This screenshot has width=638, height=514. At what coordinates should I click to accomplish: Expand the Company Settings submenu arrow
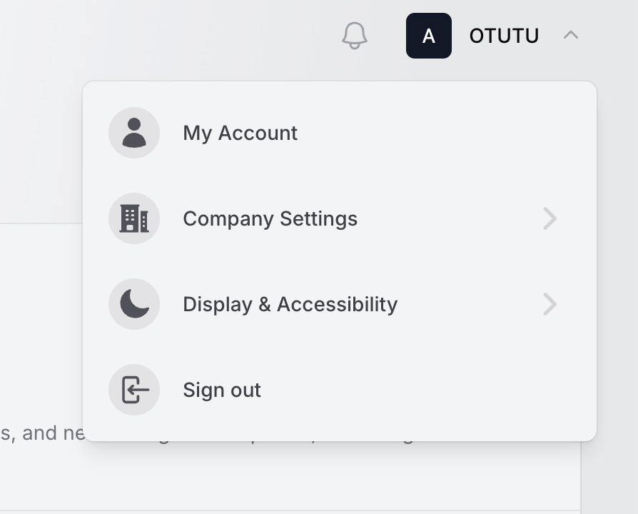click(550, 218)
